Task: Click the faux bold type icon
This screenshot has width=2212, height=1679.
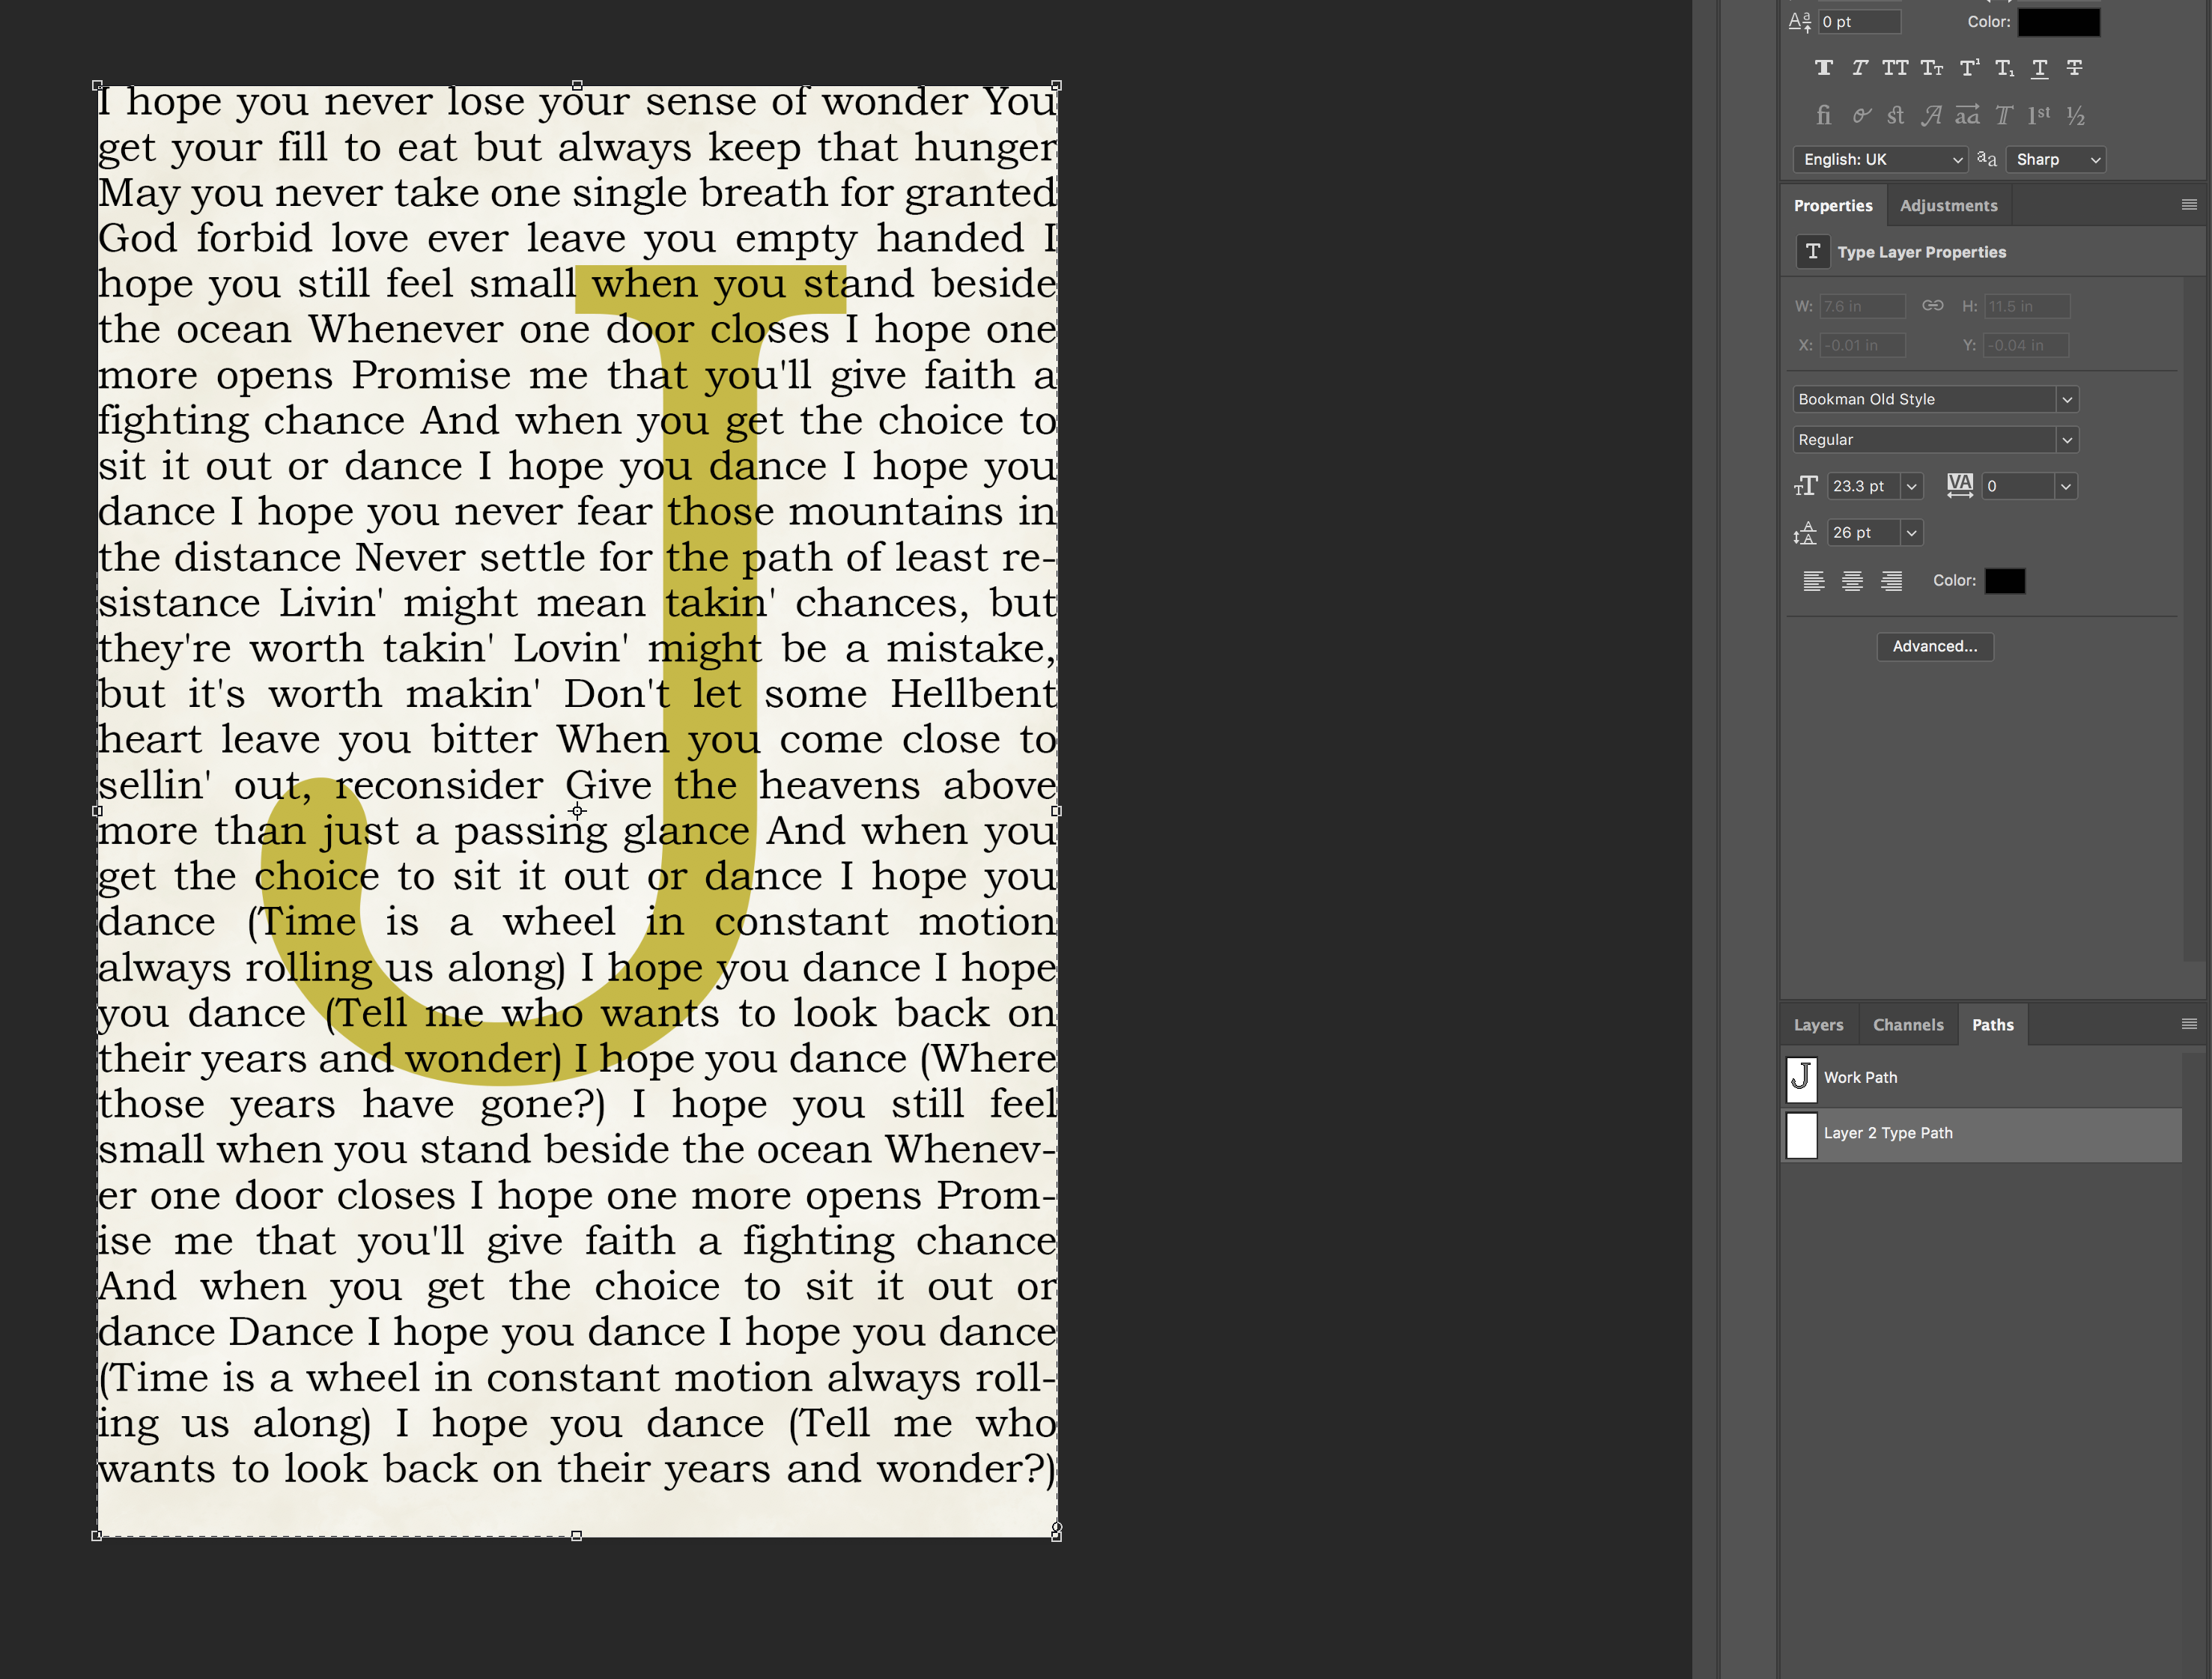Action: coord(1824,67)
